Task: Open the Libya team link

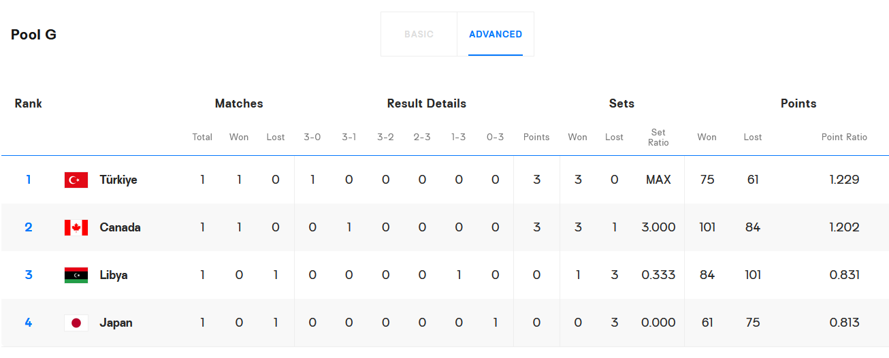Action: (x=114, y=275)
